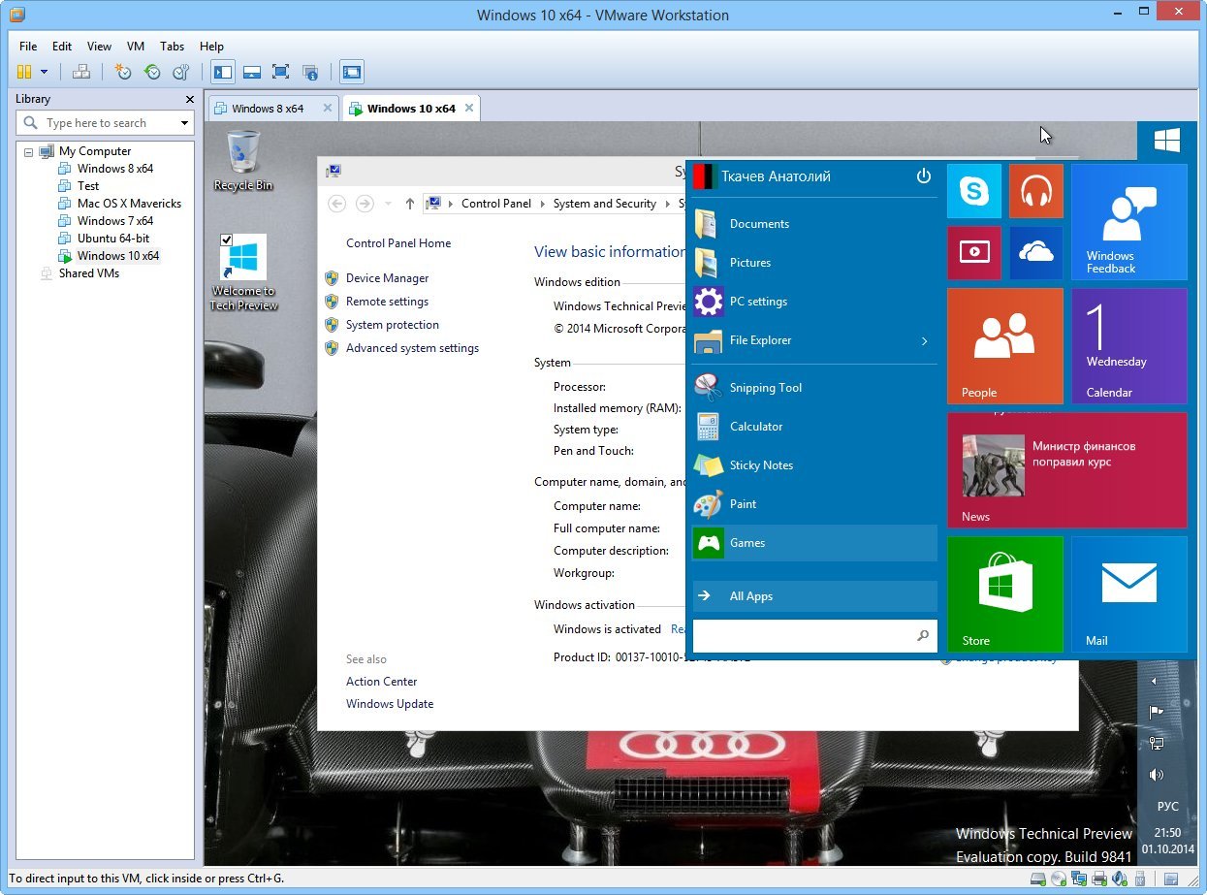The width and height of the screenshot is (1207, 895).
Task: Click the CD/DVD drive status icon
Action: click(x=1059, y=879)
